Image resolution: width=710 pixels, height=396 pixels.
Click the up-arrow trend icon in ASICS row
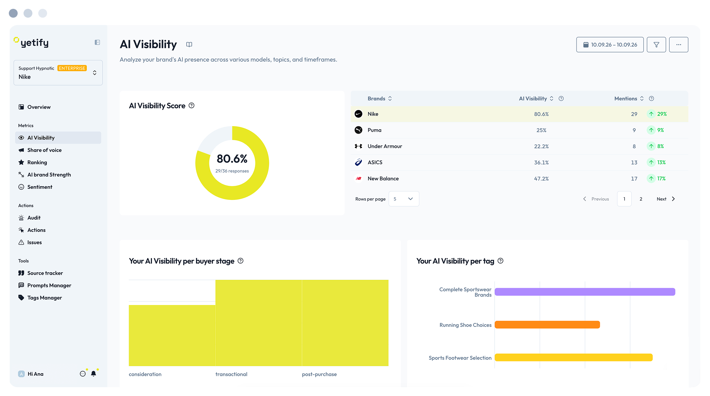click(652, 162)
